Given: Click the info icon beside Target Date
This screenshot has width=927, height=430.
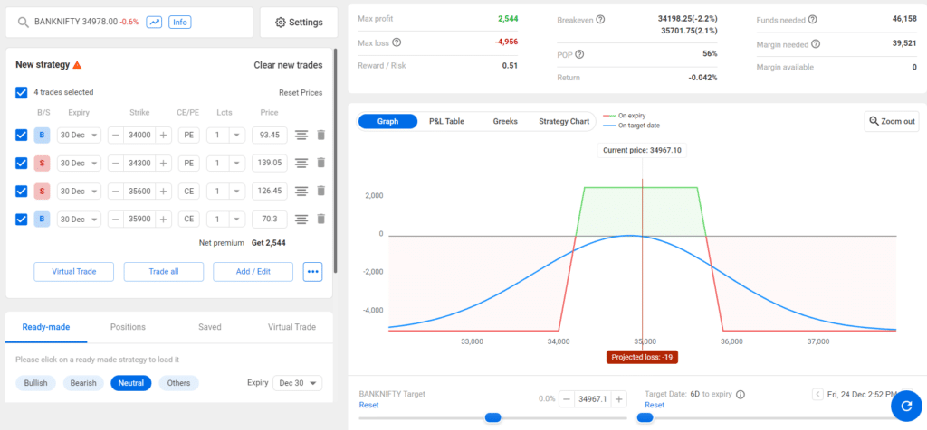Looking at the screenshot, I should coord(741,395).
